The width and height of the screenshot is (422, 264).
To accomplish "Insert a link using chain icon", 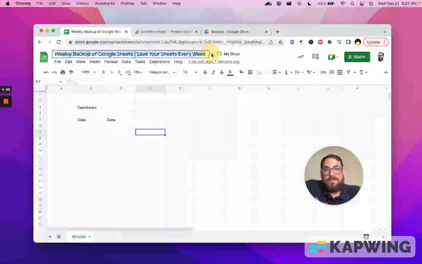I will [323, 72].
